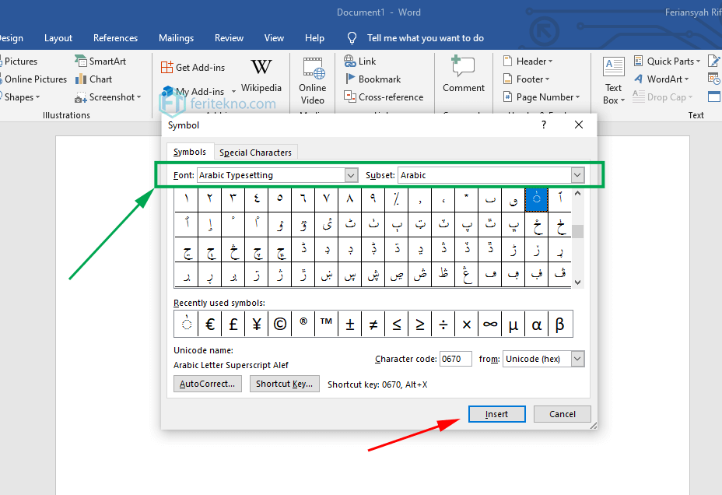
Task: Open the My Add-ins dropdown
Action: point(233,92)
